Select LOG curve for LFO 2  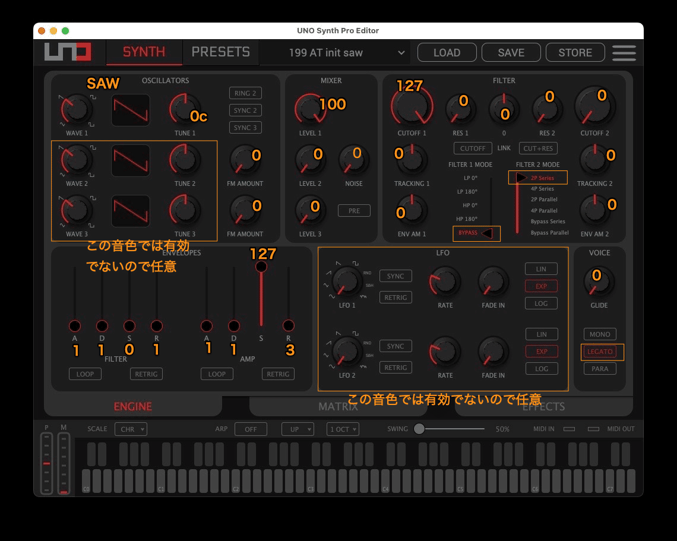542,369
